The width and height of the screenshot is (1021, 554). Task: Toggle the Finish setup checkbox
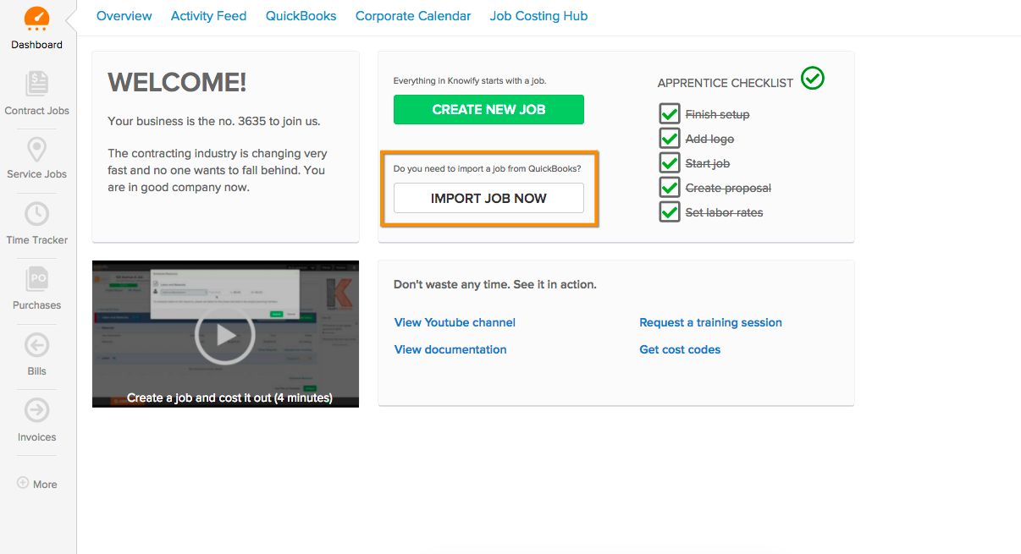(670, 114)
